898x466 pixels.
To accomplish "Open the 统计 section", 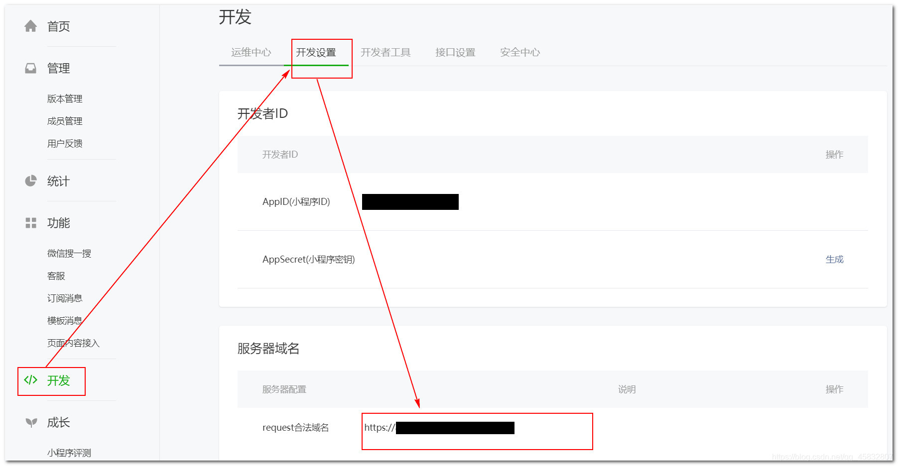I will [58, 181].
